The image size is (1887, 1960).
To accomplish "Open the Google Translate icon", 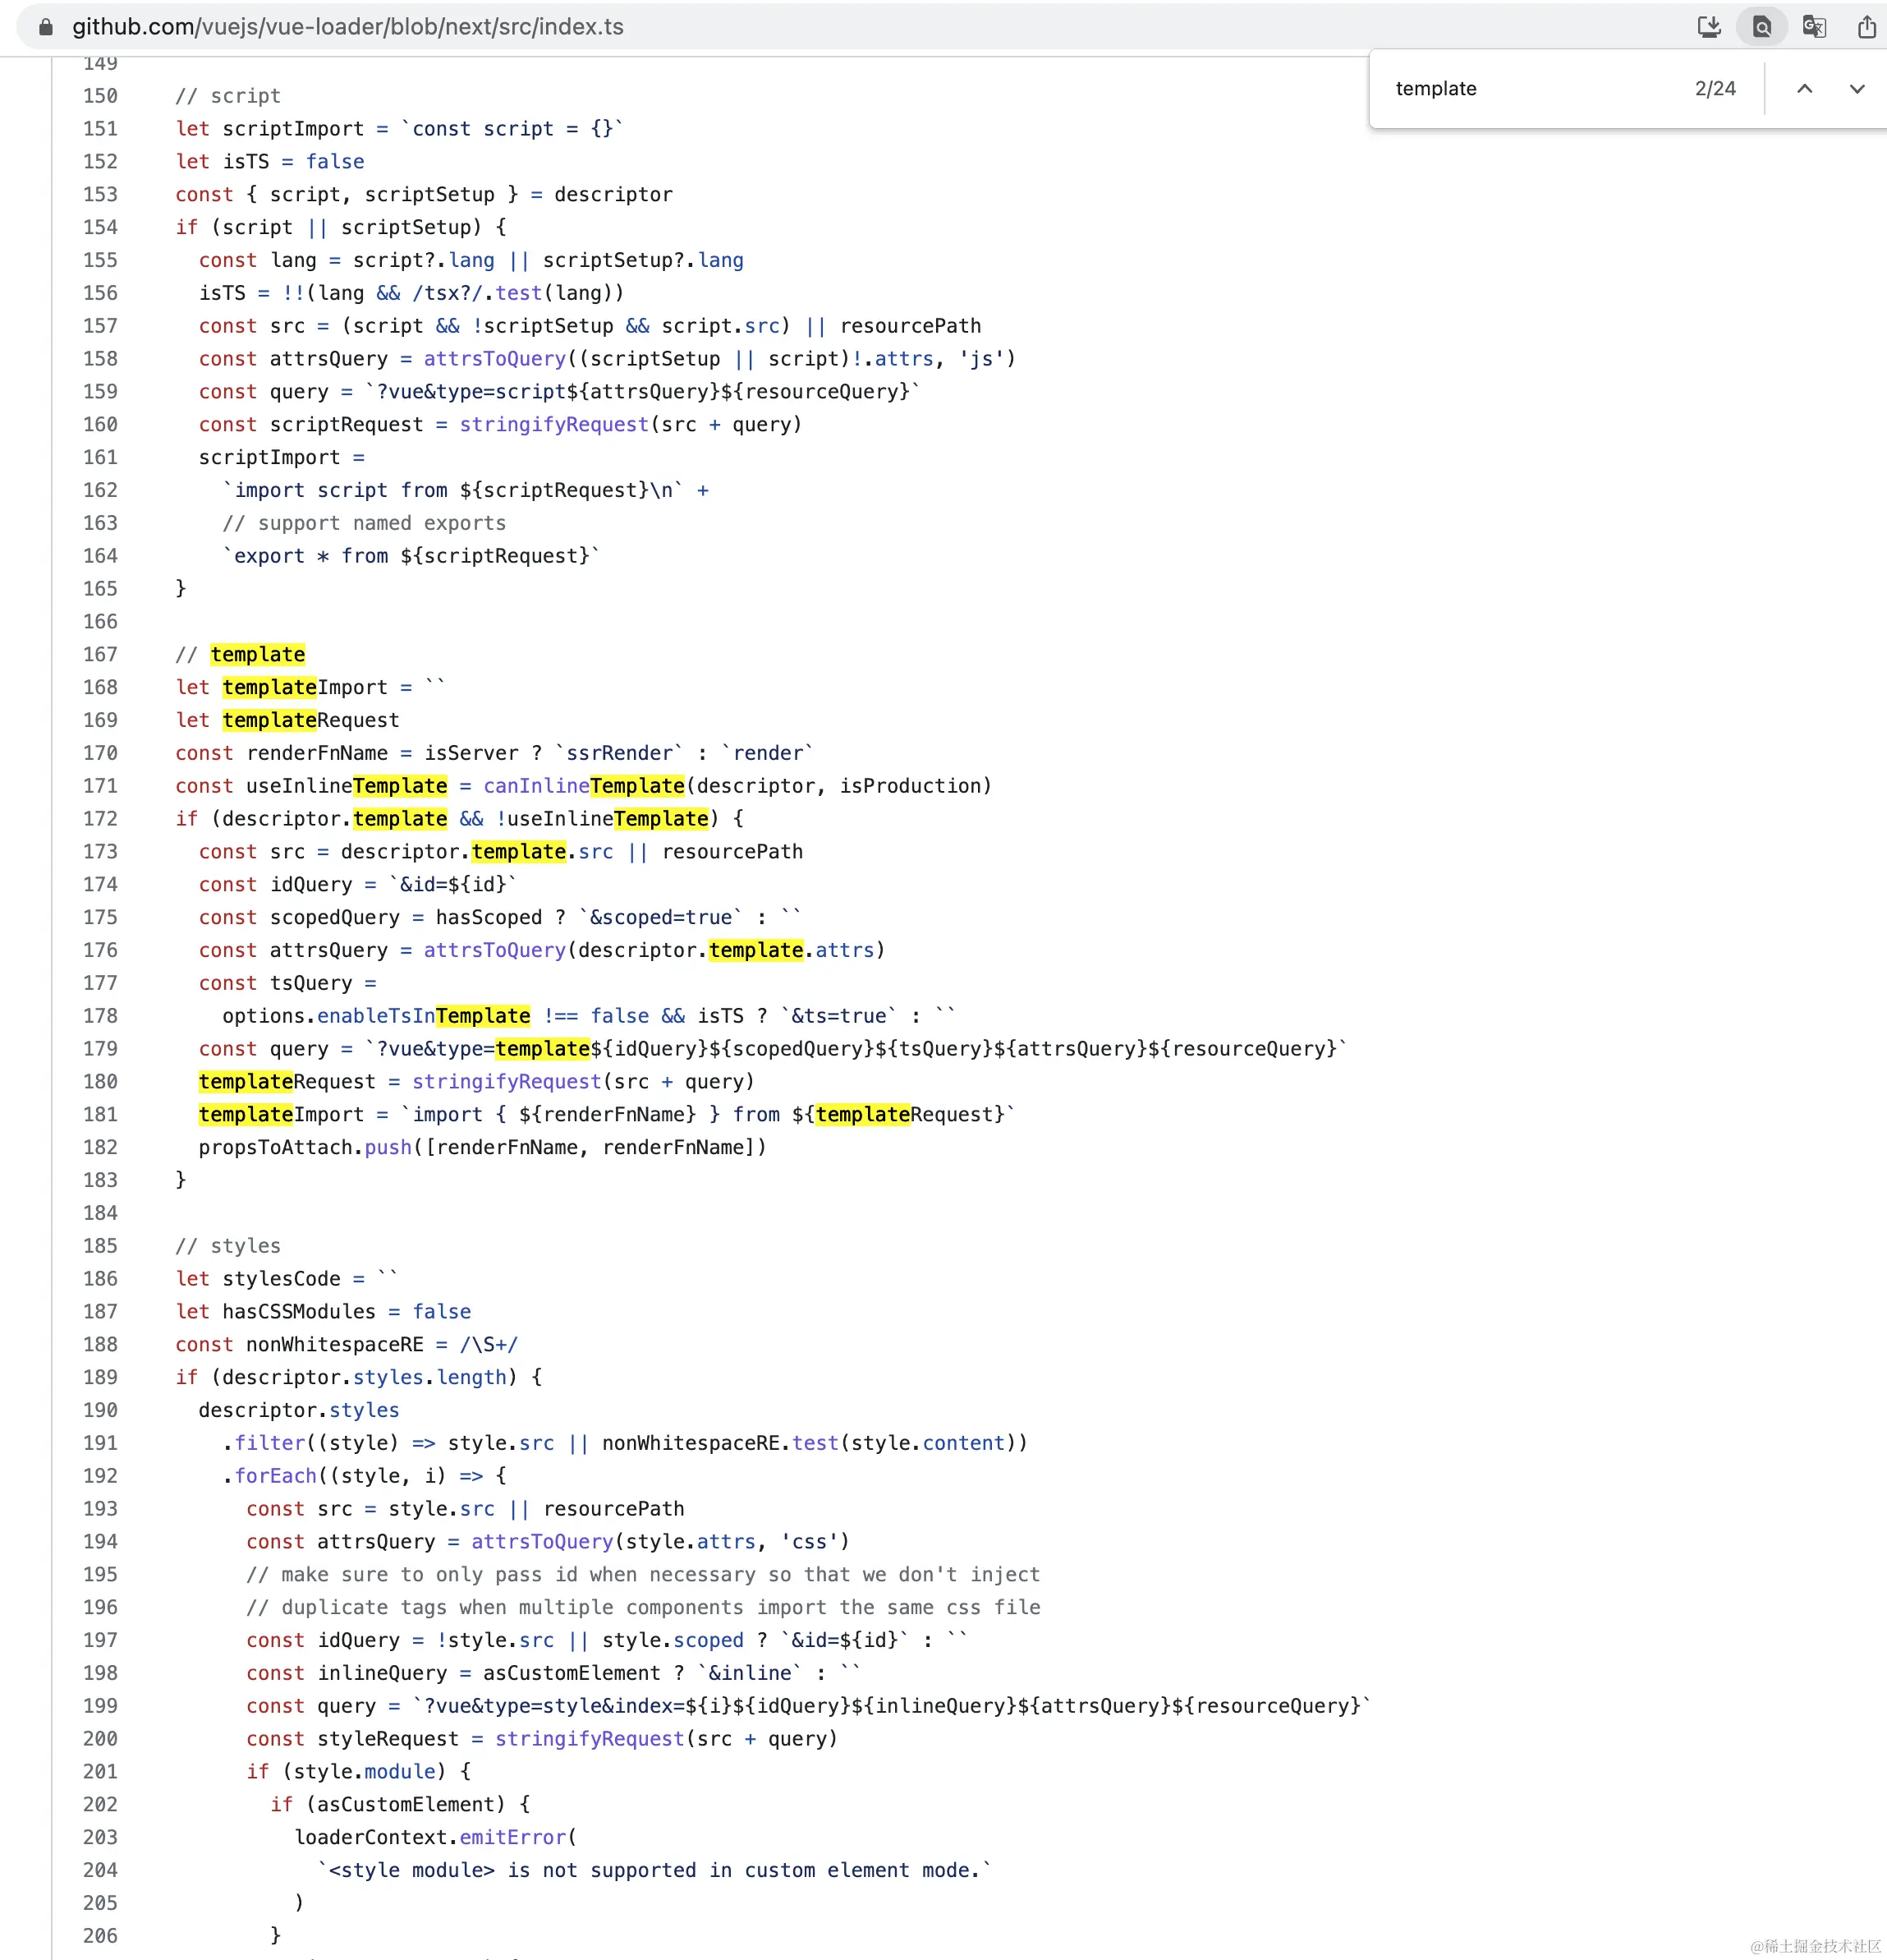I will (1814, 27).
